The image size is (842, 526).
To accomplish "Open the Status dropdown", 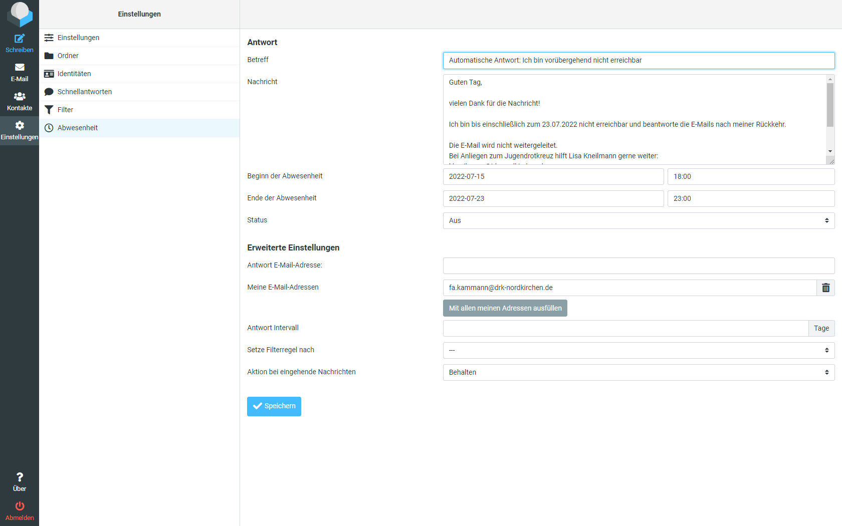I will [x=639, y=221].
